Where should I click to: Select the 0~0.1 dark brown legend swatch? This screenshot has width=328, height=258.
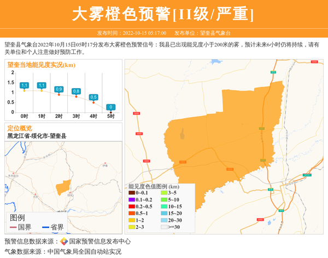(132, 193)
